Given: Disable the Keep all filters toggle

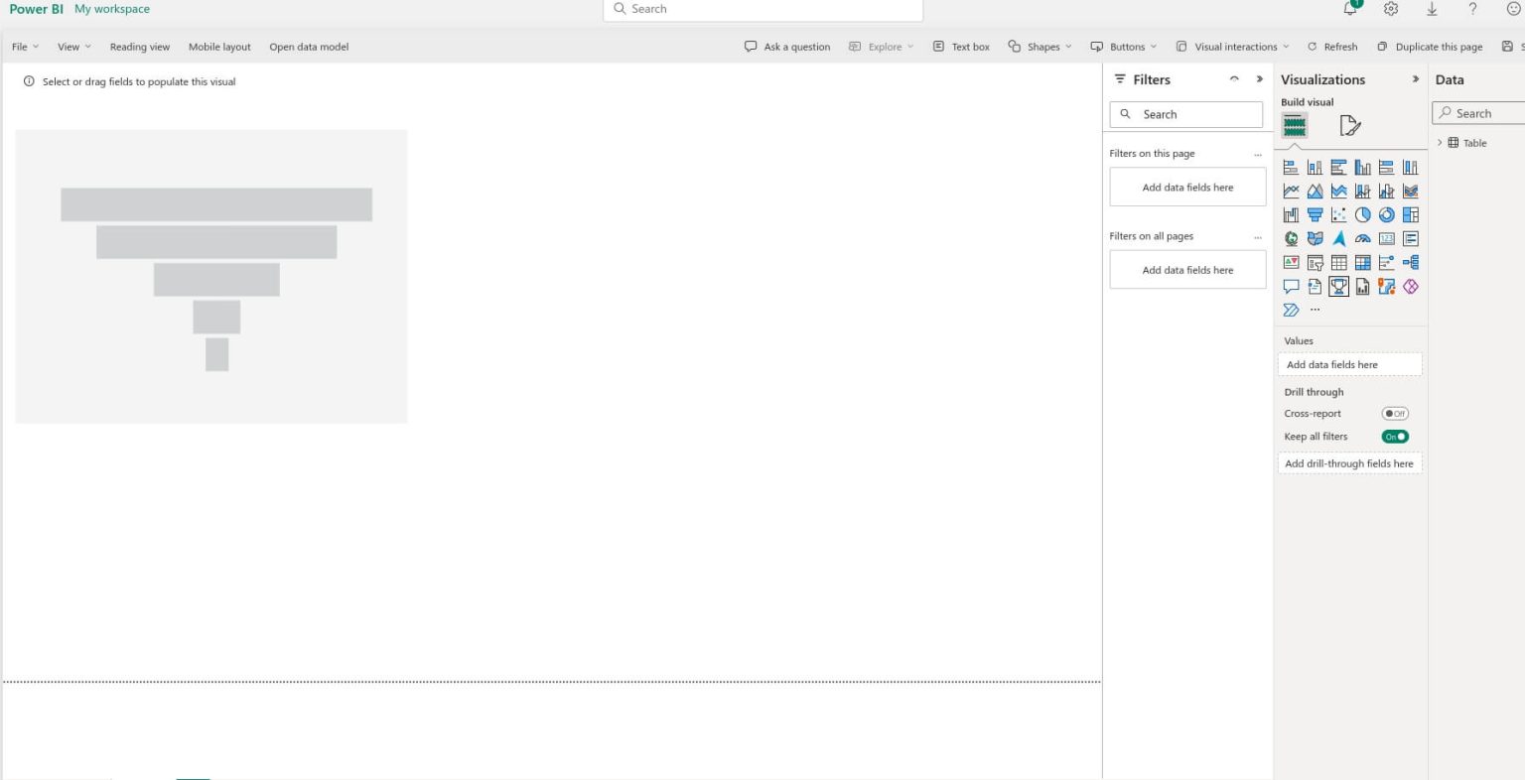Looking at the screenshot, I should coord(1394,437).
